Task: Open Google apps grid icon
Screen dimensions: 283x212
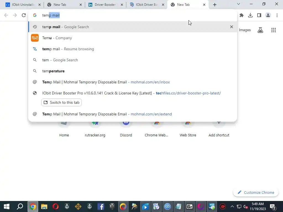Action: click(x=273, y=30)
